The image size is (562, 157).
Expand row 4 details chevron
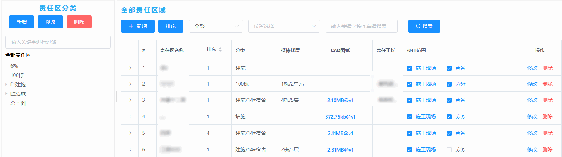tap(130, 116)
